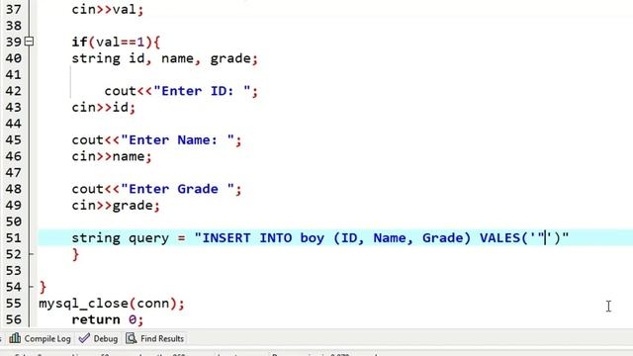Viewport: 633px width, 356px height.
Task: Click the word VALES in the query string
Action: (x=500, y=237)
